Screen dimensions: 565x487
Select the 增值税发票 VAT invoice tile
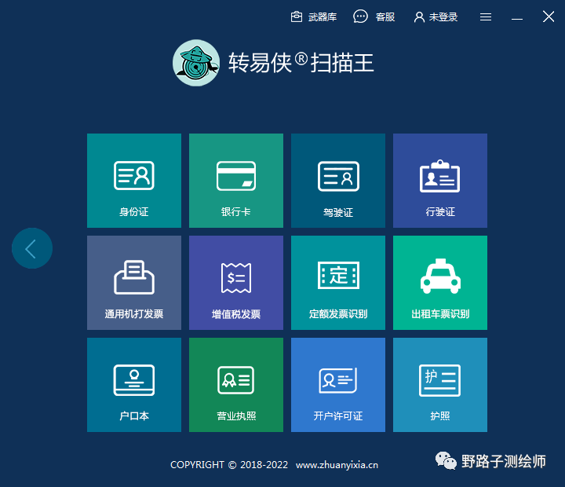pos(236,283)
